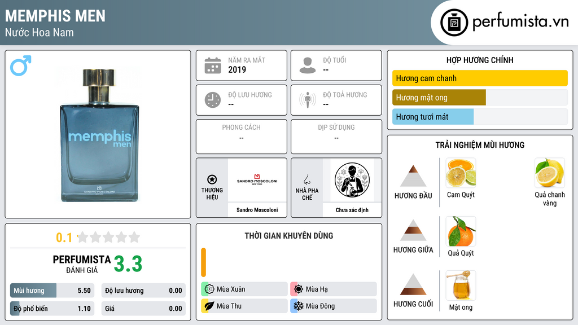578x325 pixels.
Task: Click the blue male gender symbol
Action: (x=21, y=65)
